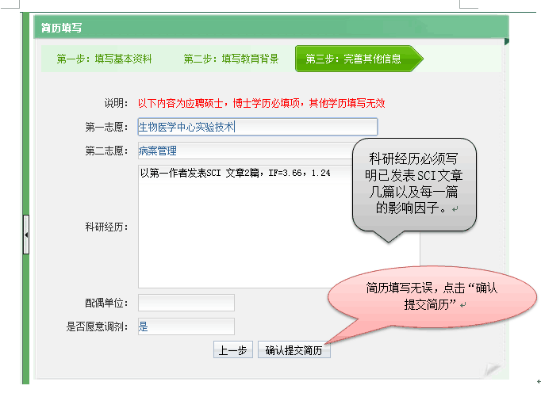Switch to 第二步:填写教育背景 step tab
Screen dimensions: 541x397
[x=231, y=59]
